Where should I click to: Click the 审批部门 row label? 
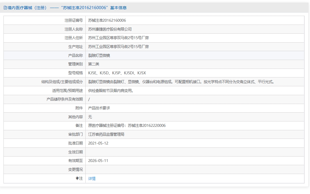(x=75, y=135)
